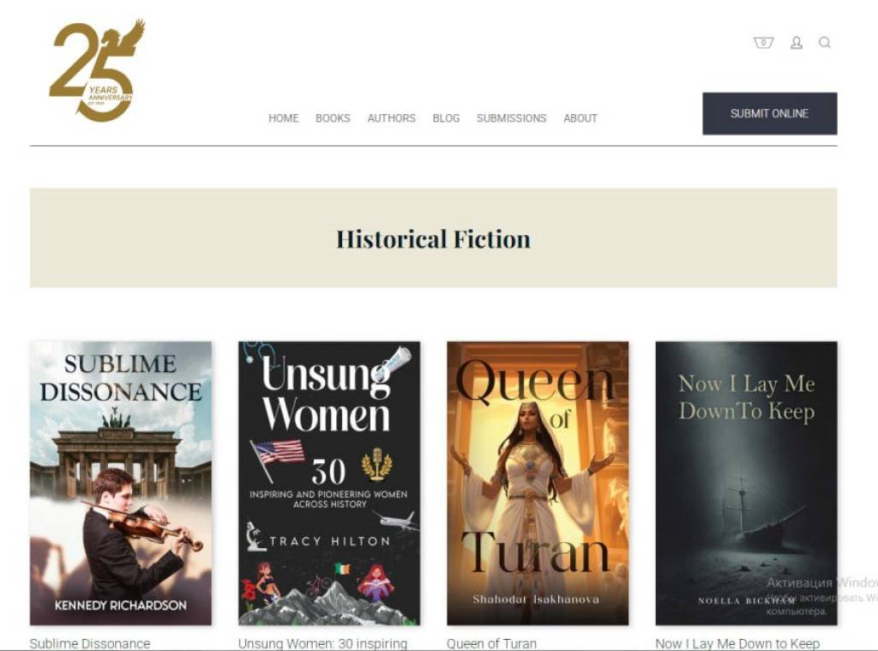Go to the HOME menu item
Screen dimensions: 878x651
[283, 118]
